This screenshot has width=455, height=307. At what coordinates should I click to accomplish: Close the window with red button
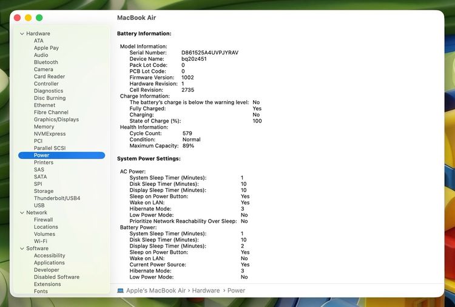tap(17, 18)
